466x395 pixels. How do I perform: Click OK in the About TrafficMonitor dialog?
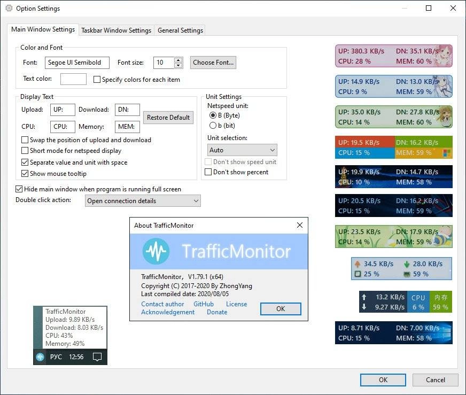(281, 309)
